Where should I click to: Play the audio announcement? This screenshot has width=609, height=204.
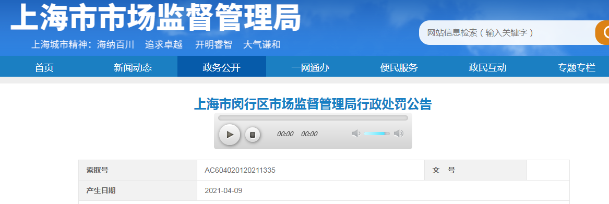tap(230, 135)
